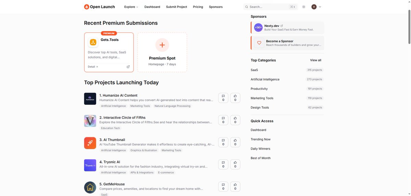Click the Nexty.dev purple sponsor icon
411x196 pixels.
258,27
